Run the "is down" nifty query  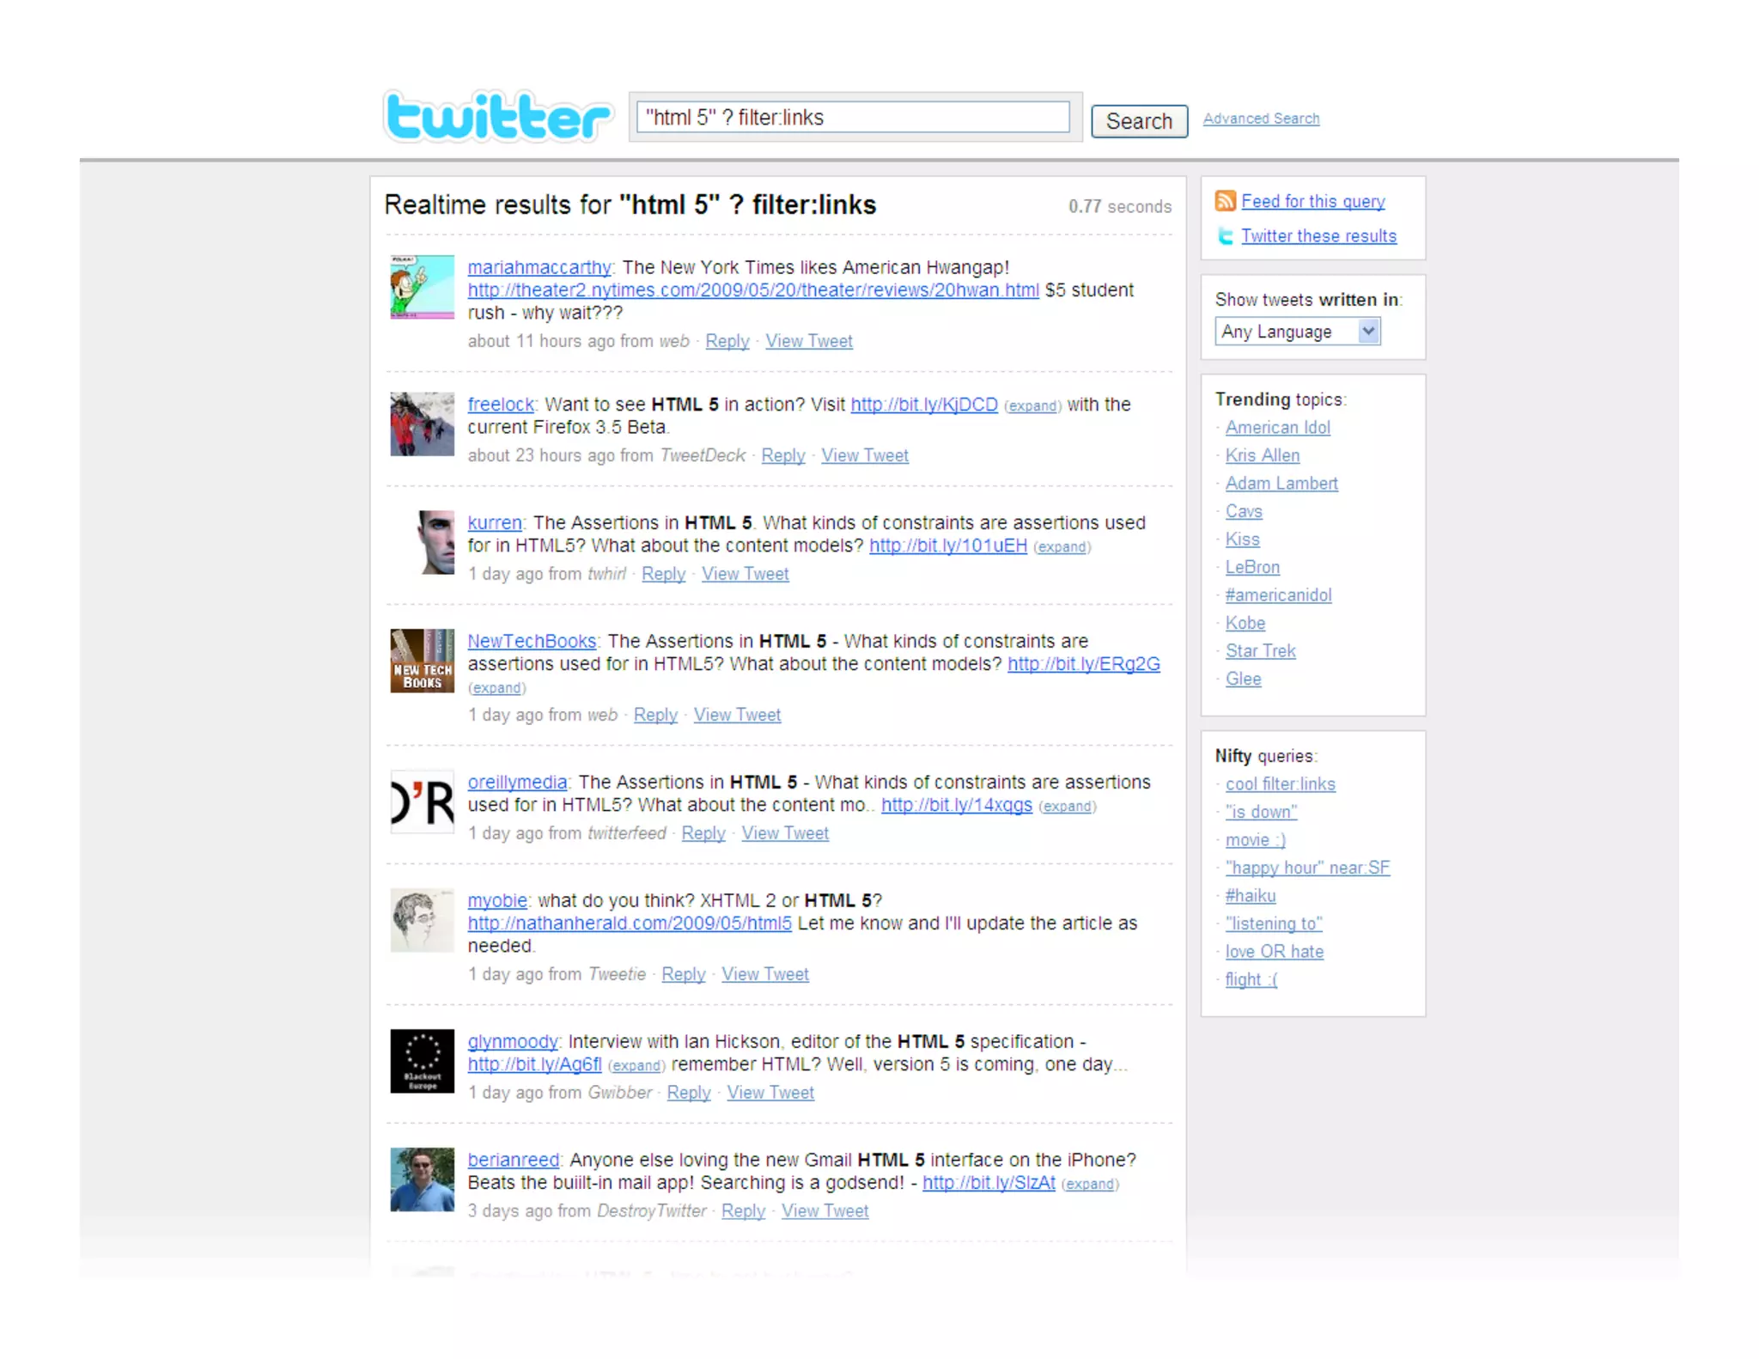[1261, 812]
